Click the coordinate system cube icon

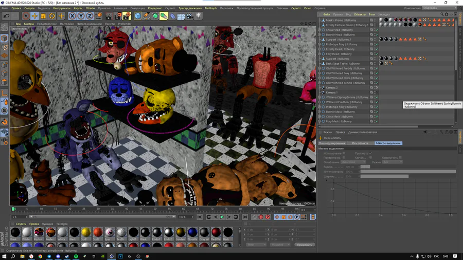(x=98, y=16)
